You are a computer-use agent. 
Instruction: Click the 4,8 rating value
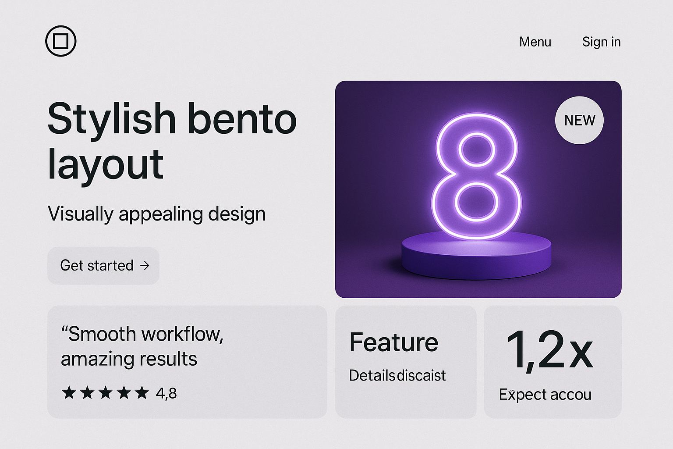tap(166, 394)
